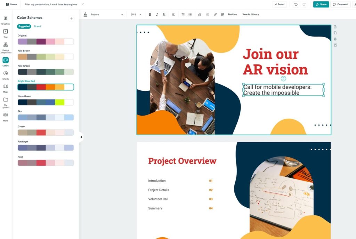Select the Bright Blue Red color scheme

(x=46, y=87)
